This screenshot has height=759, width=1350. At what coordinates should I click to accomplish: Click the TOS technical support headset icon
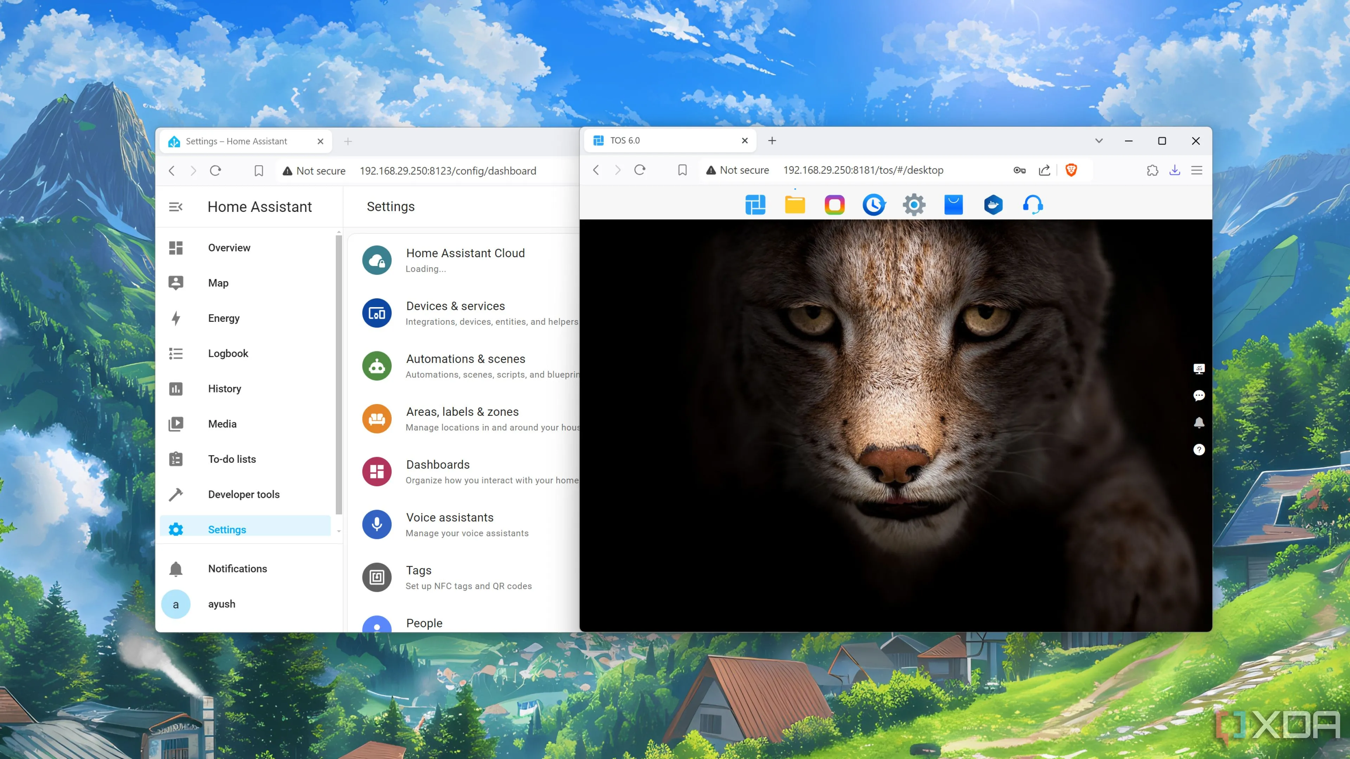tap(1033, 204)
